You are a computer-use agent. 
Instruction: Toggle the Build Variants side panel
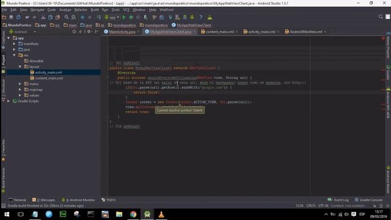tap(3, 180)
